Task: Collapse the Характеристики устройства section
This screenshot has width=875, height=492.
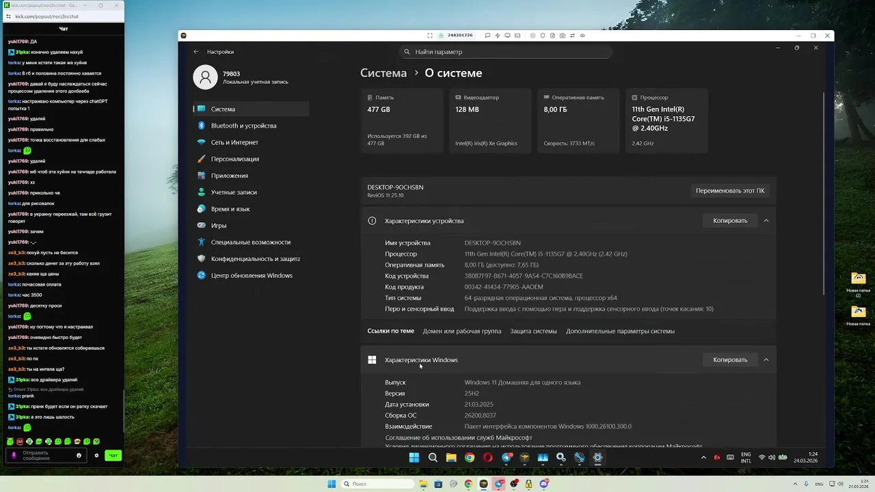Action: [766, 221]
